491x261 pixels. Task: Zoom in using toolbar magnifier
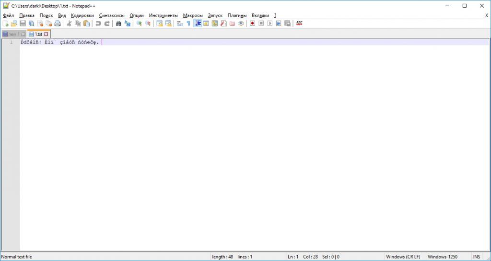pyautogui.click(x=139, y=23)
